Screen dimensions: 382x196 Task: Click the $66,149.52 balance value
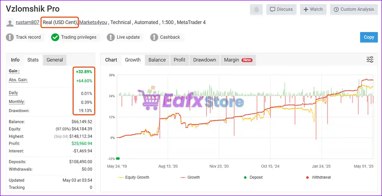pos(82,122)
